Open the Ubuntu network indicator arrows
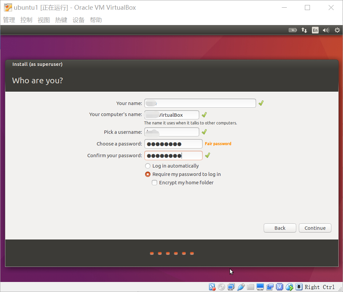The width and height of the screenshot is (343, 292). click(304, 30)
